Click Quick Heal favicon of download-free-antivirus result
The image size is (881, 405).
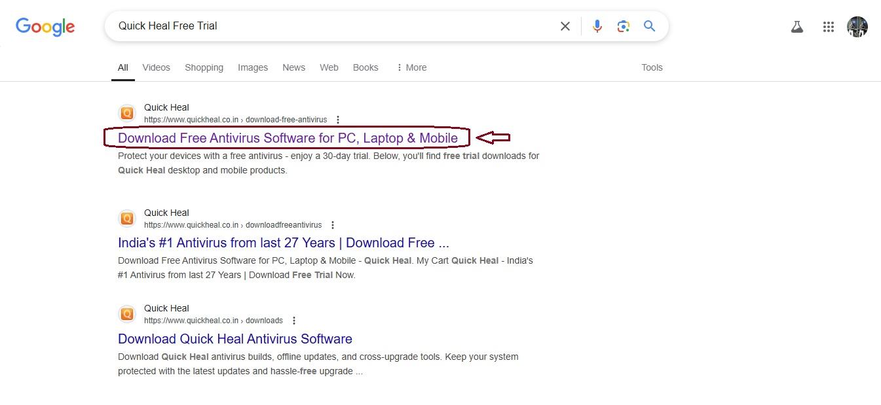click(127, 113)
